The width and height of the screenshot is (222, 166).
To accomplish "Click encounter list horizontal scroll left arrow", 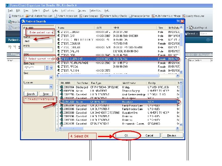I will click(61, 128).
